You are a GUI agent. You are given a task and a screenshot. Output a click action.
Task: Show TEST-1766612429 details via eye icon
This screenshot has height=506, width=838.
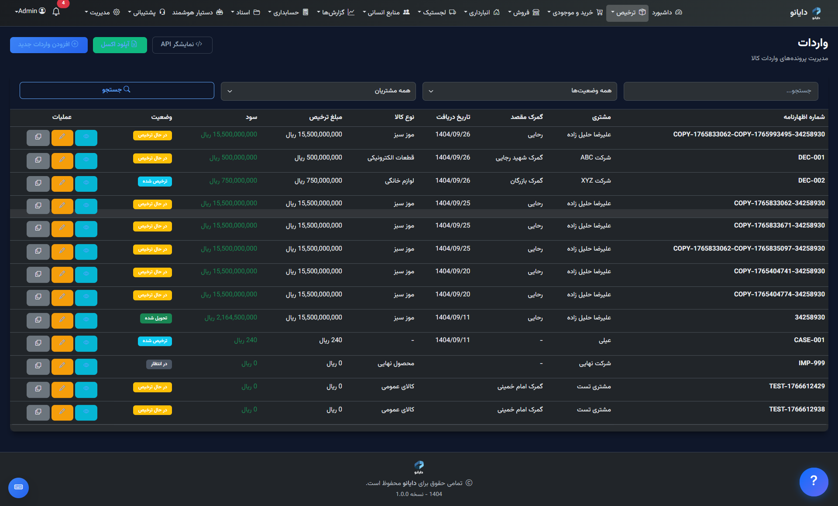tap(86, 389)
